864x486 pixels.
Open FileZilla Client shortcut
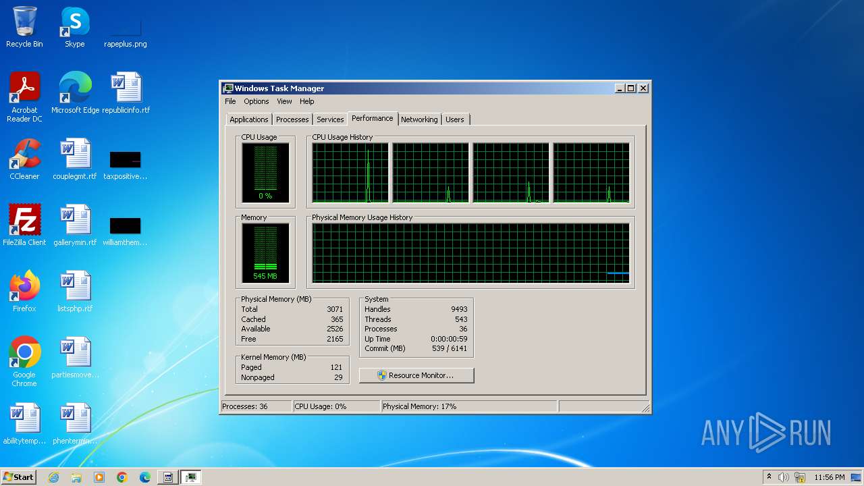pos(24,225)
